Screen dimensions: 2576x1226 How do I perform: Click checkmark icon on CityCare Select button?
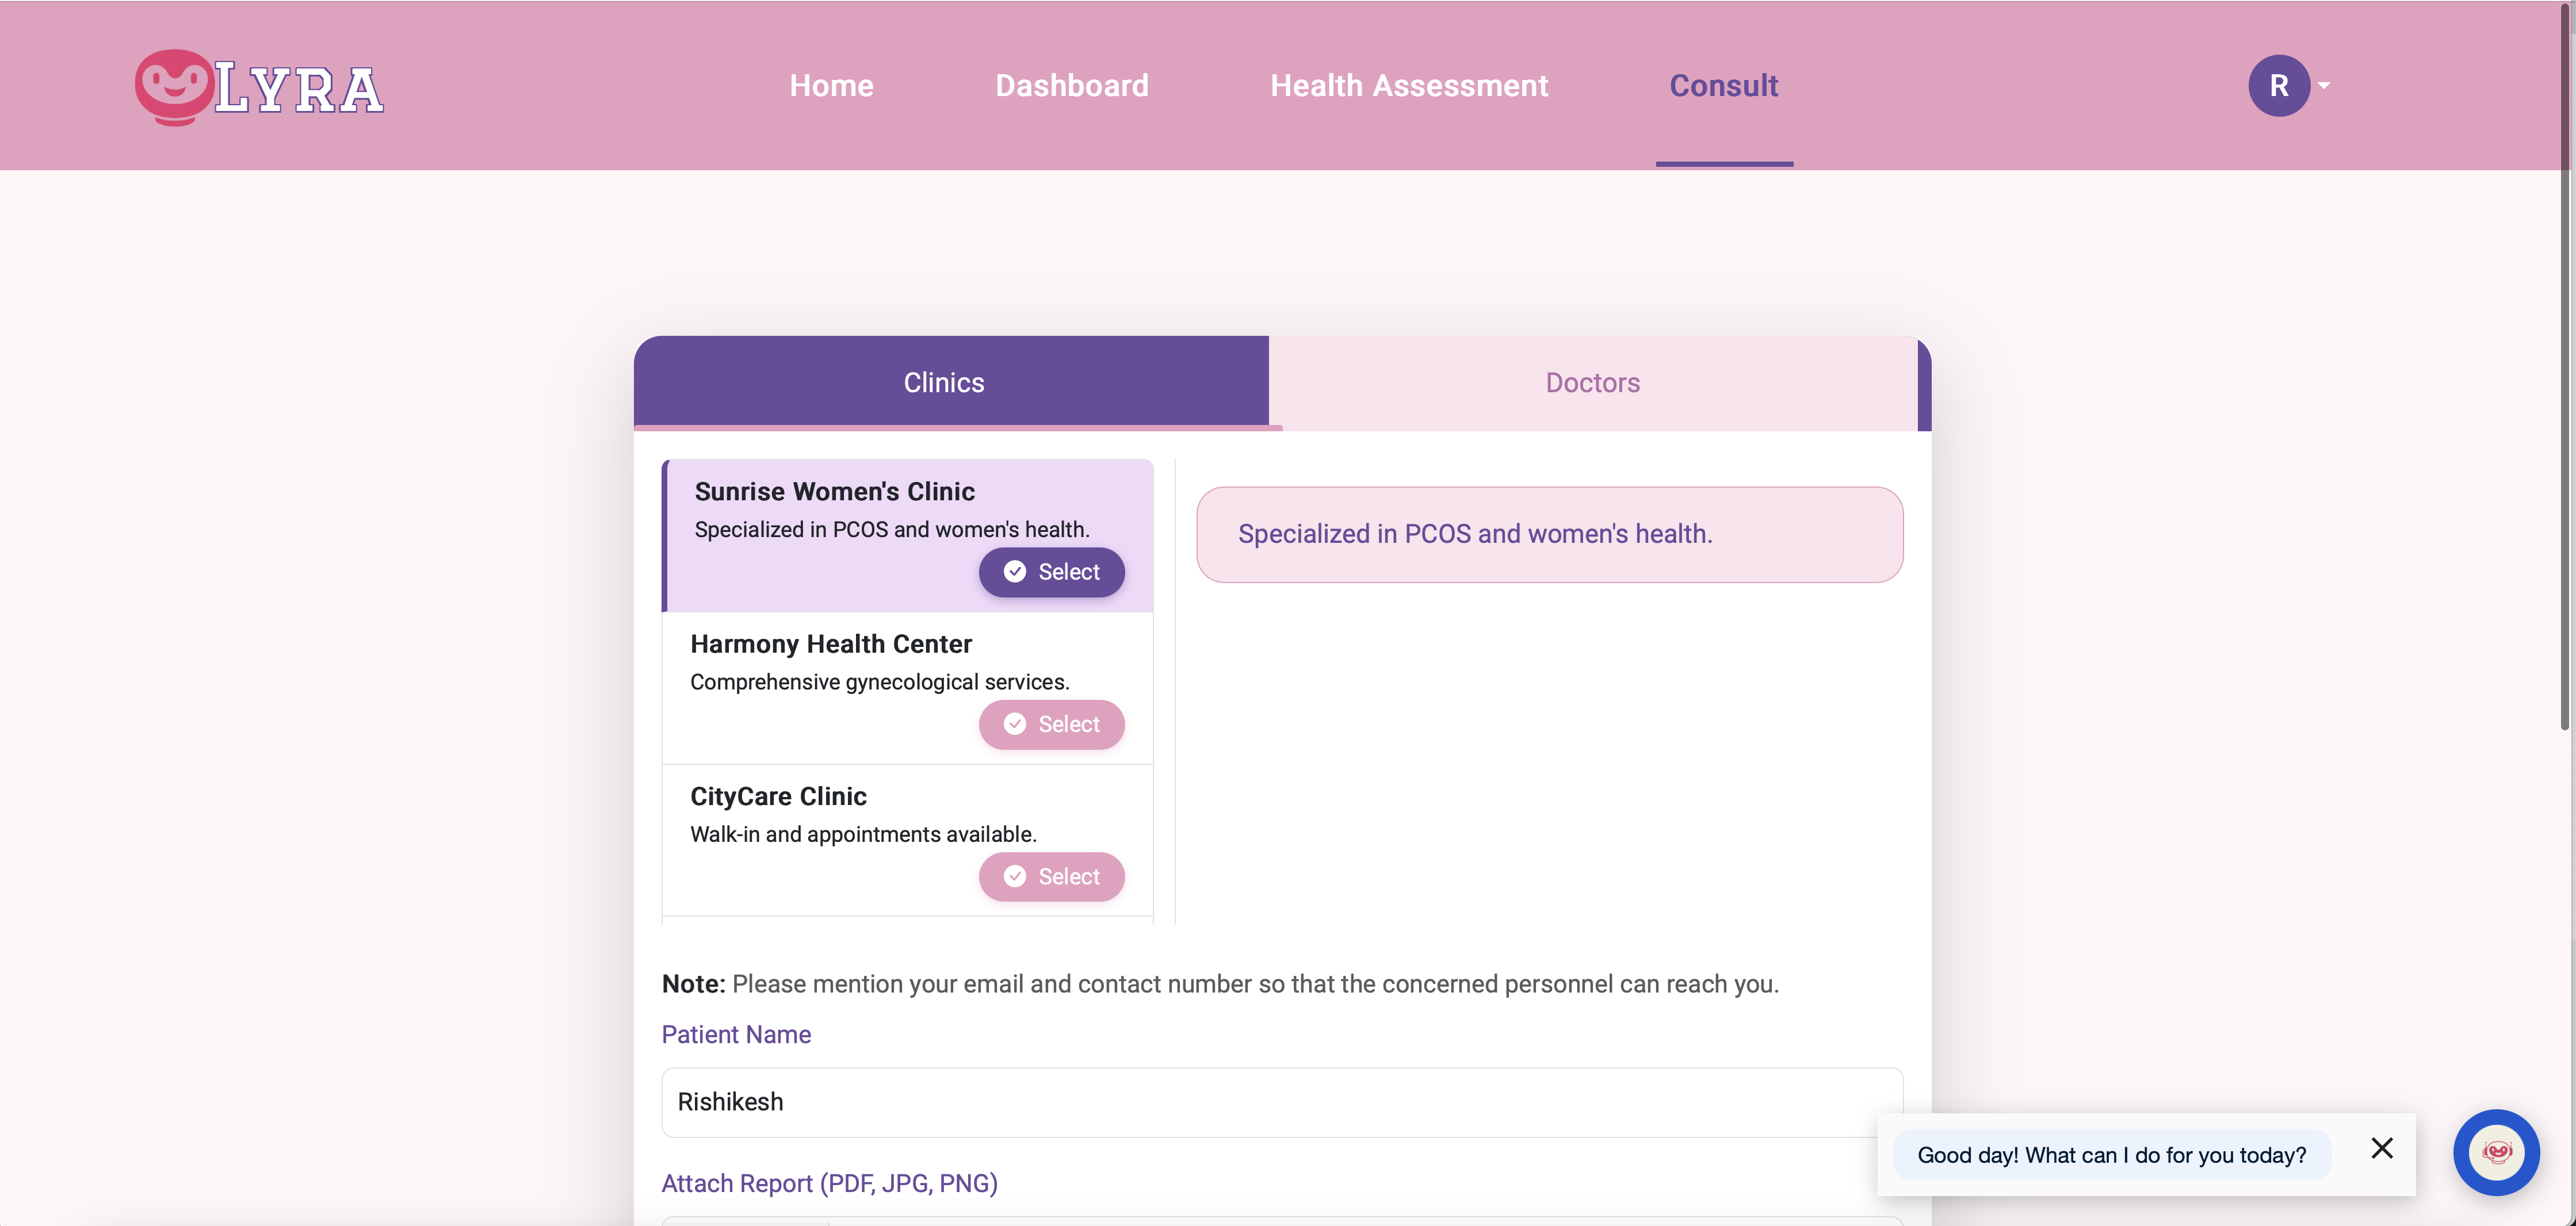pyautogui.click(x=1015, y=877)
